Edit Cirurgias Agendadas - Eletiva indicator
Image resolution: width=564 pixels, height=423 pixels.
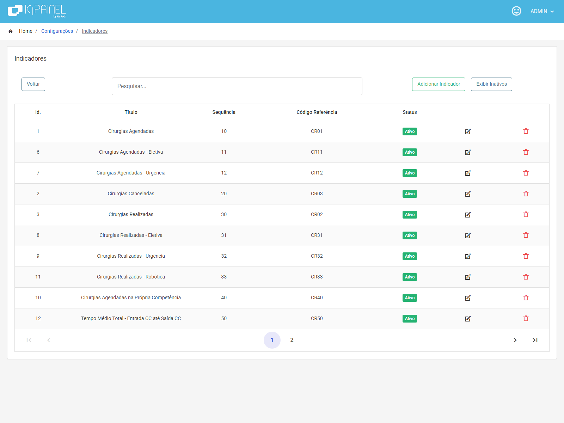tap(468, 152)
